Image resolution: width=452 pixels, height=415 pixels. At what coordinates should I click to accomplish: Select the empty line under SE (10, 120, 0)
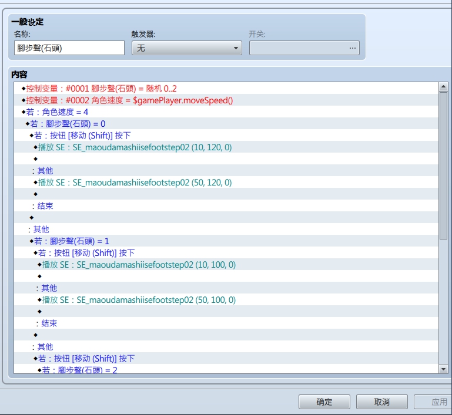click(x=226, y=159)
